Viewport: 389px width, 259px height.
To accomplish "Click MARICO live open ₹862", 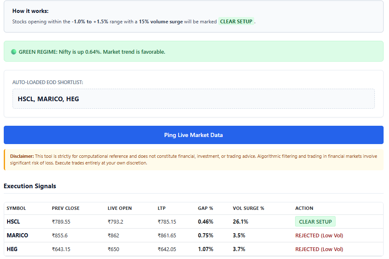I will 114,236.
